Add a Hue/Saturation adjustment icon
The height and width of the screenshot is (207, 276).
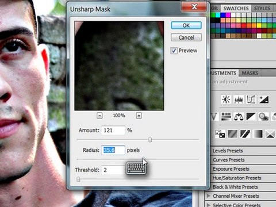click(x=226, y=117)
